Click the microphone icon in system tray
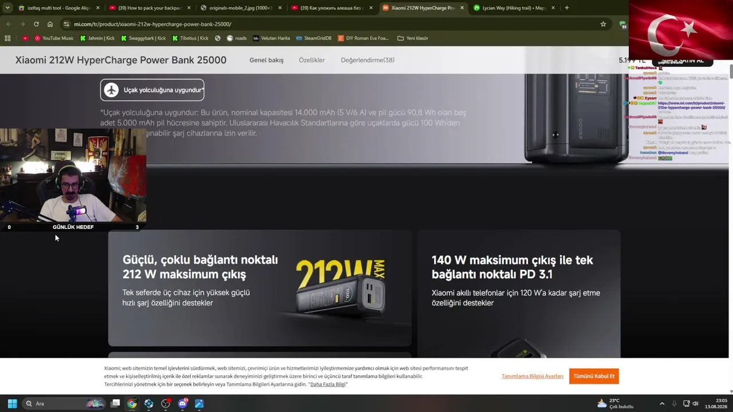 click(x=674, y=403)
